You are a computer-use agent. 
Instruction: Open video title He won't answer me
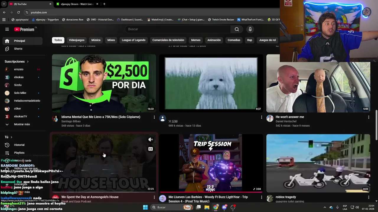(290, 117)
